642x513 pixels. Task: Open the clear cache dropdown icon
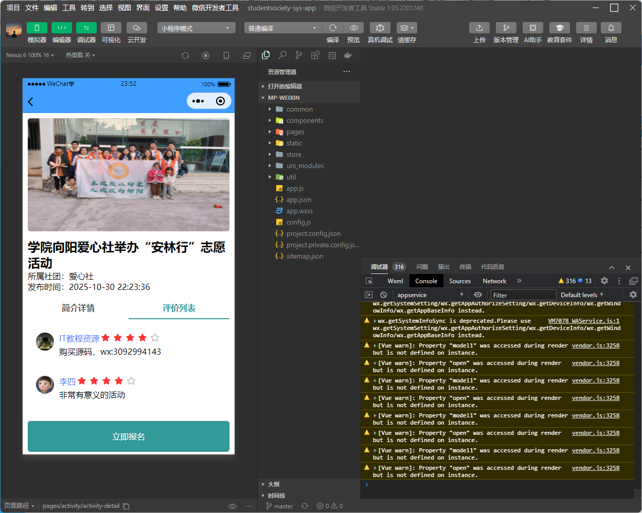(x=407, y=28)
